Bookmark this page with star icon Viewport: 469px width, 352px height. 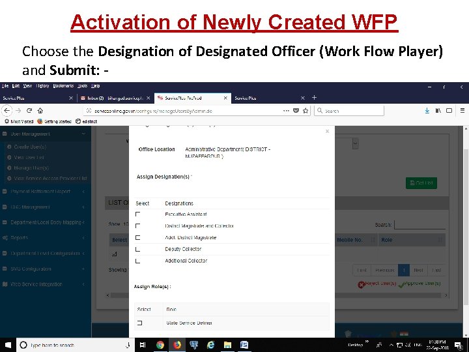tap(306, 110)
